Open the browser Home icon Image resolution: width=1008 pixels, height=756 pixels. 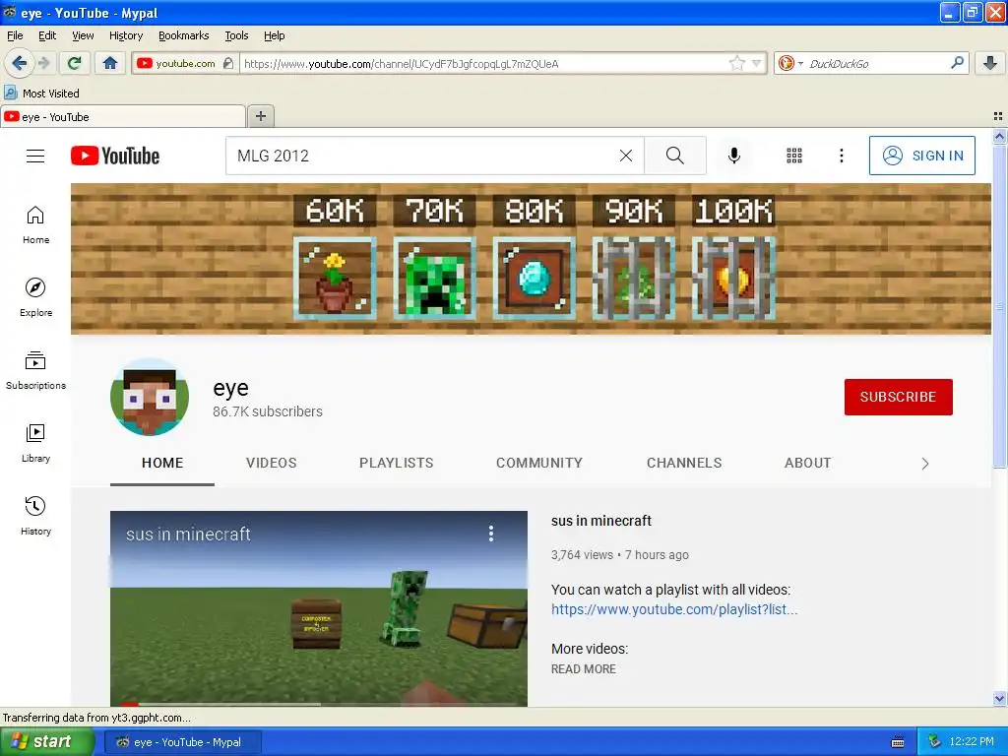(110, 63)
